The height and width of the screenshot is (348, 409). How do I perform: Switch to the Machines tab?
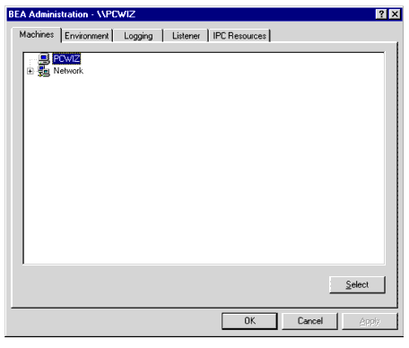(37, 35)
